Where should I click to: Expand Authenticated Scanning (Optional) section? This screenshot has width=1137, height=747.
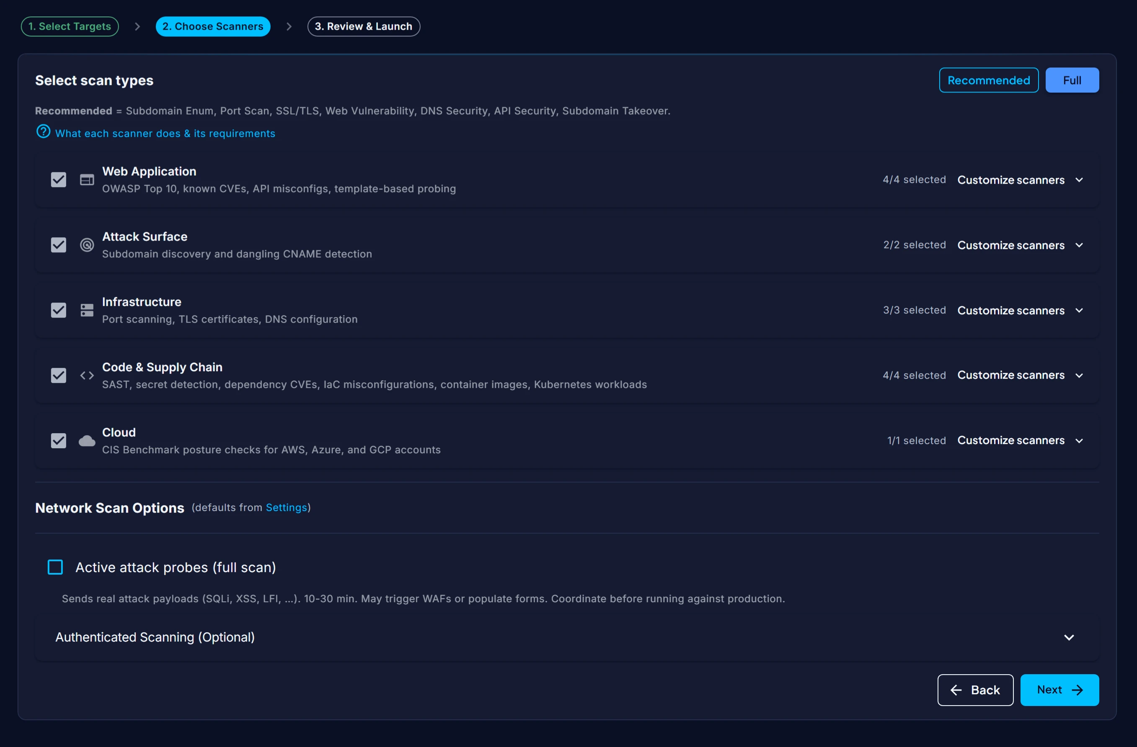[x=567, y=637]
